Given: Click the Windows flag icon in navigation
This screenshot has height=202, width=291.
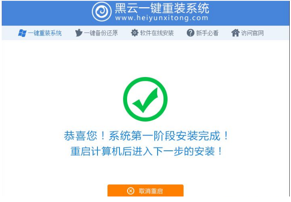Looking at the screenshot, I should [x=22, y=33].
